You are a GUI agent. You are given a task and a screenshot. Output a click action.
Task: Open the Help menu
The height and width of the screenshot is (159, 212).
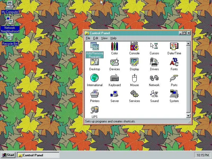(113, 38)
